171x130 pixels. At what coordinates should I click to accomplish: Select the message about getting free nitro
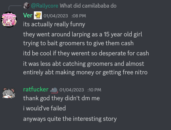[85, 68]
